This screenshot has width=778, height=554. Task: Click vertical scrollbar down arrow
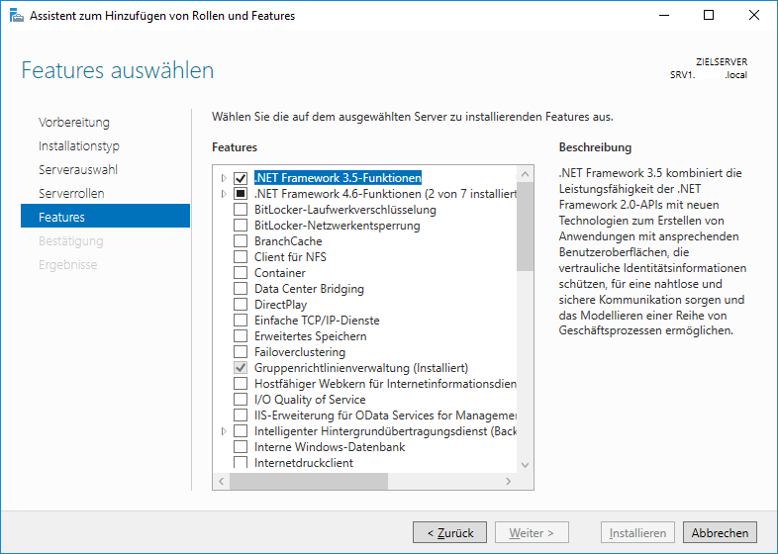pos(525,465)
